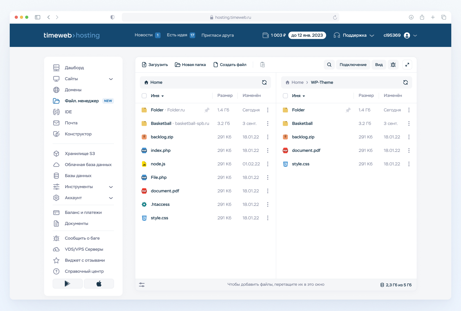Open settings sliders icon in bottom bar
This screenshot has width=461, height=311.
point(142,285)
